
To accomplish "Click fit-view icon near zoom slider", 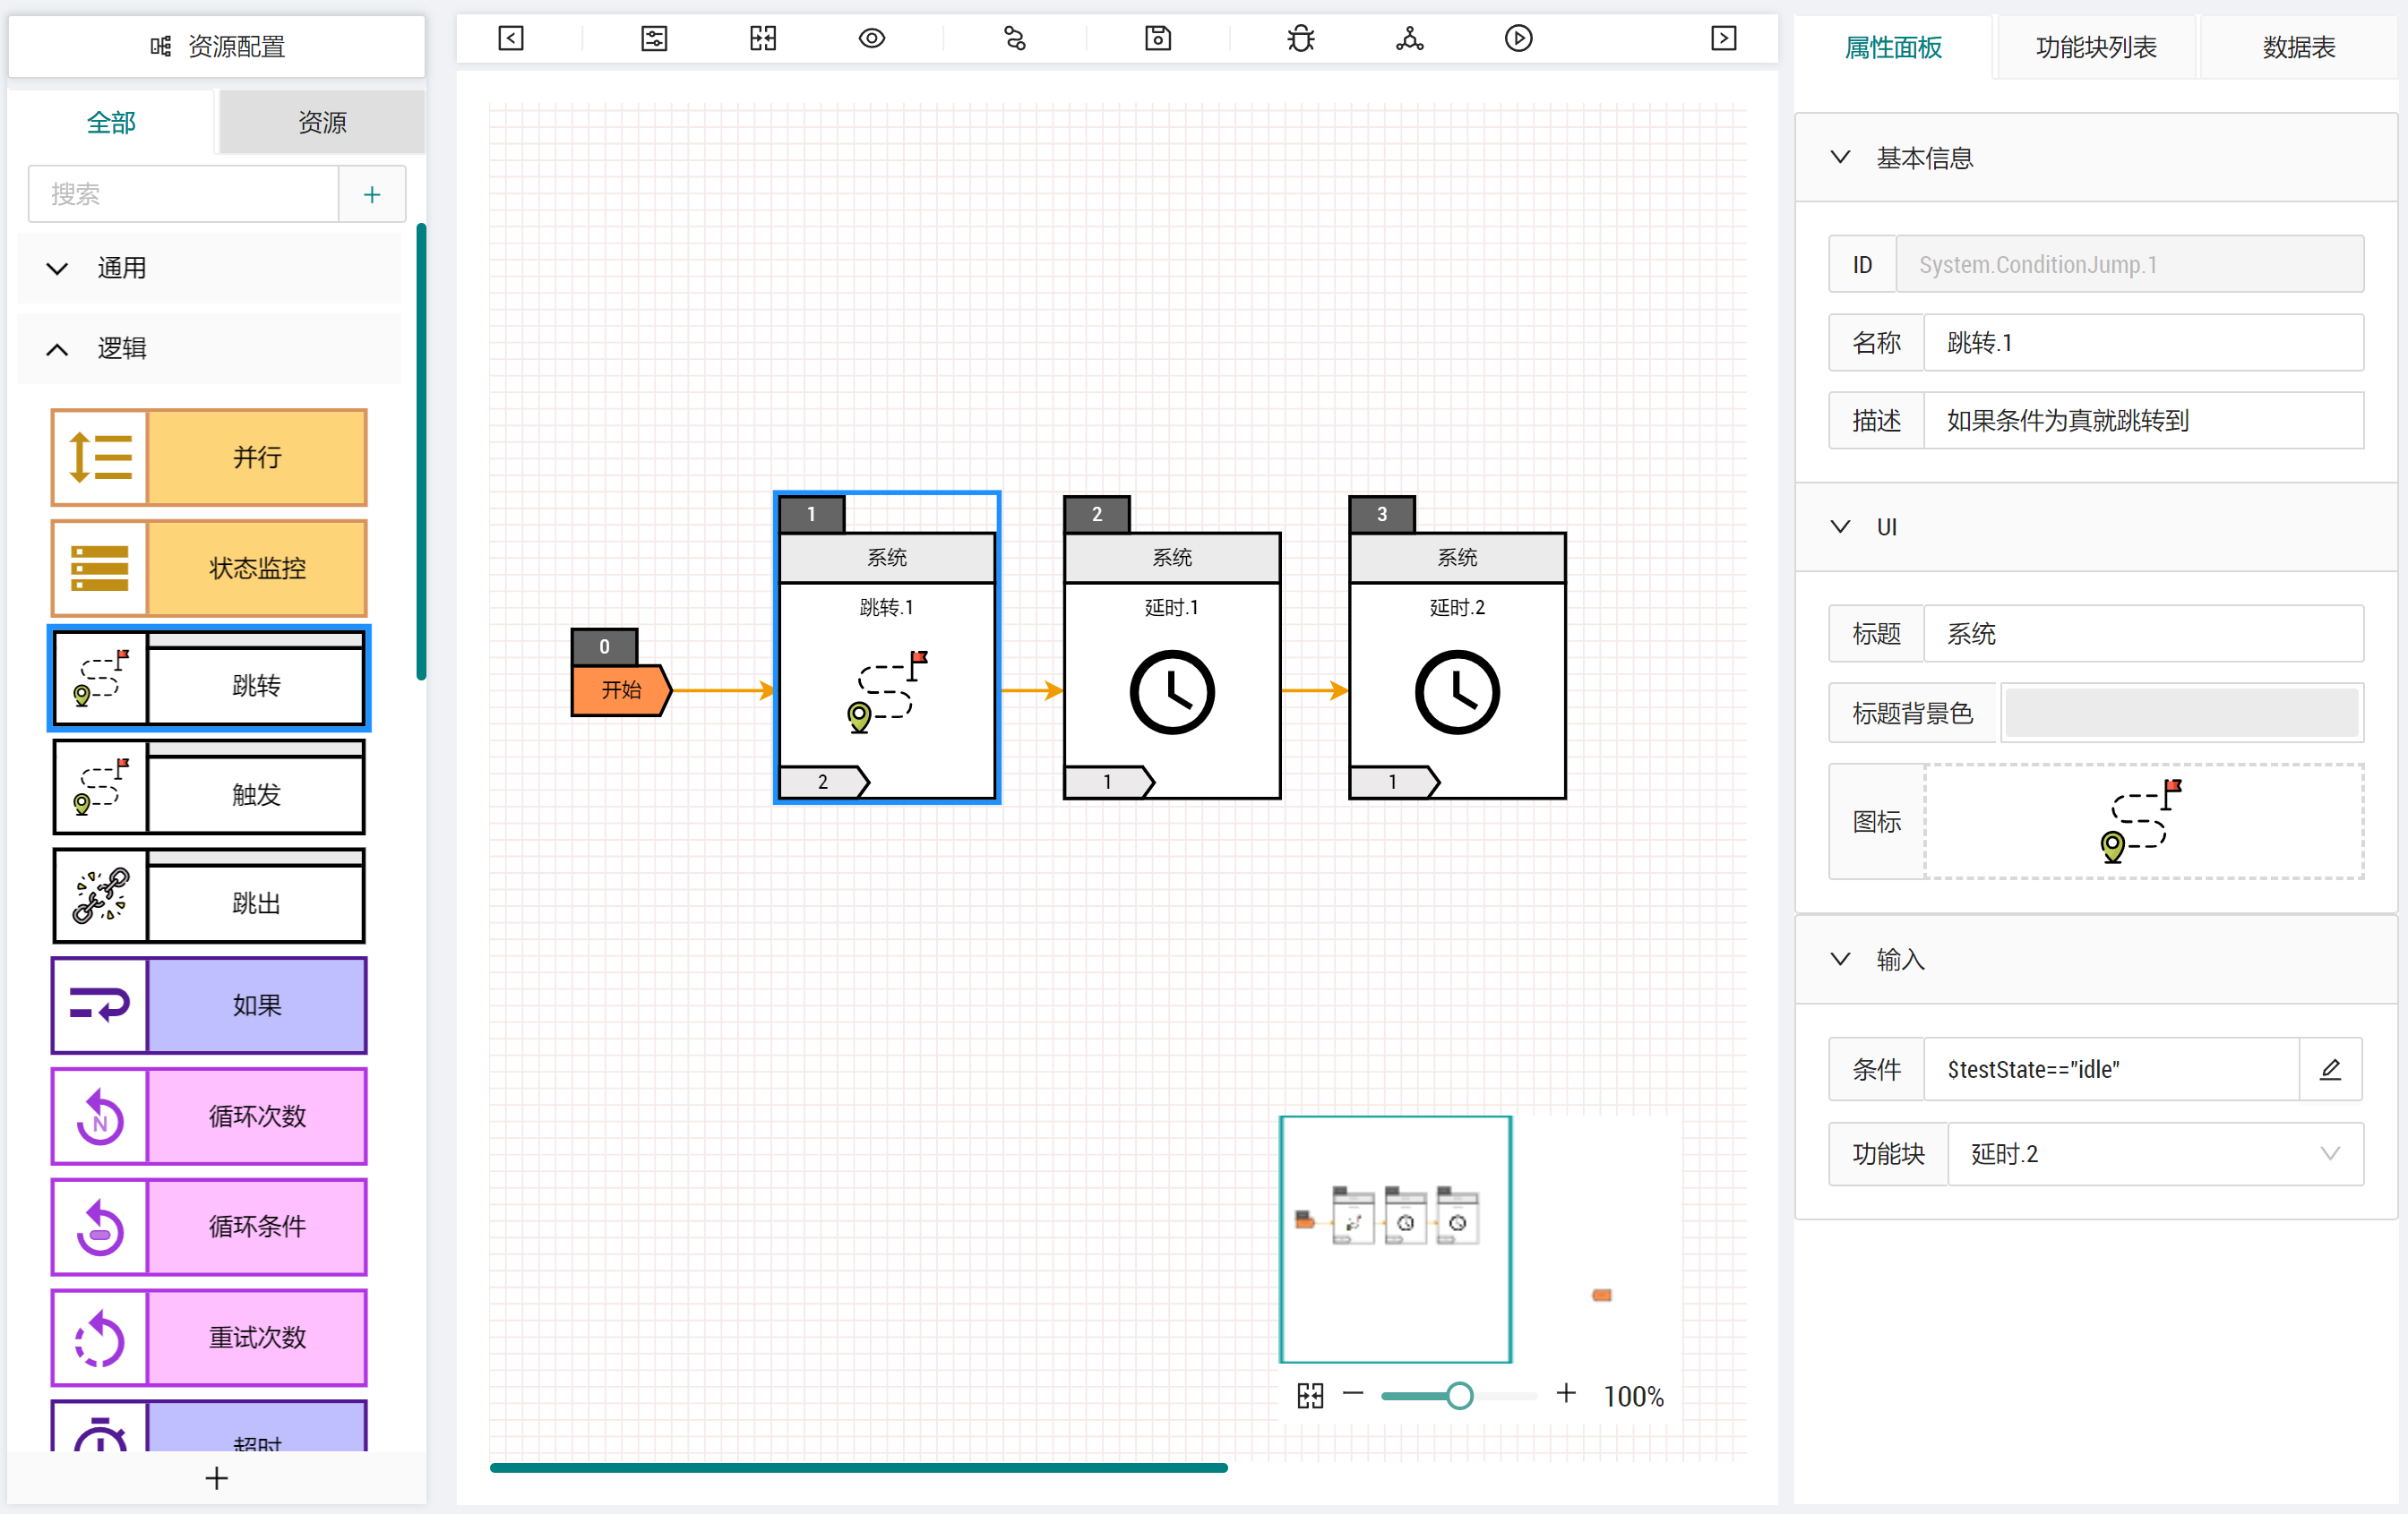I will pyautogui.click(x=1310, y=1395).
